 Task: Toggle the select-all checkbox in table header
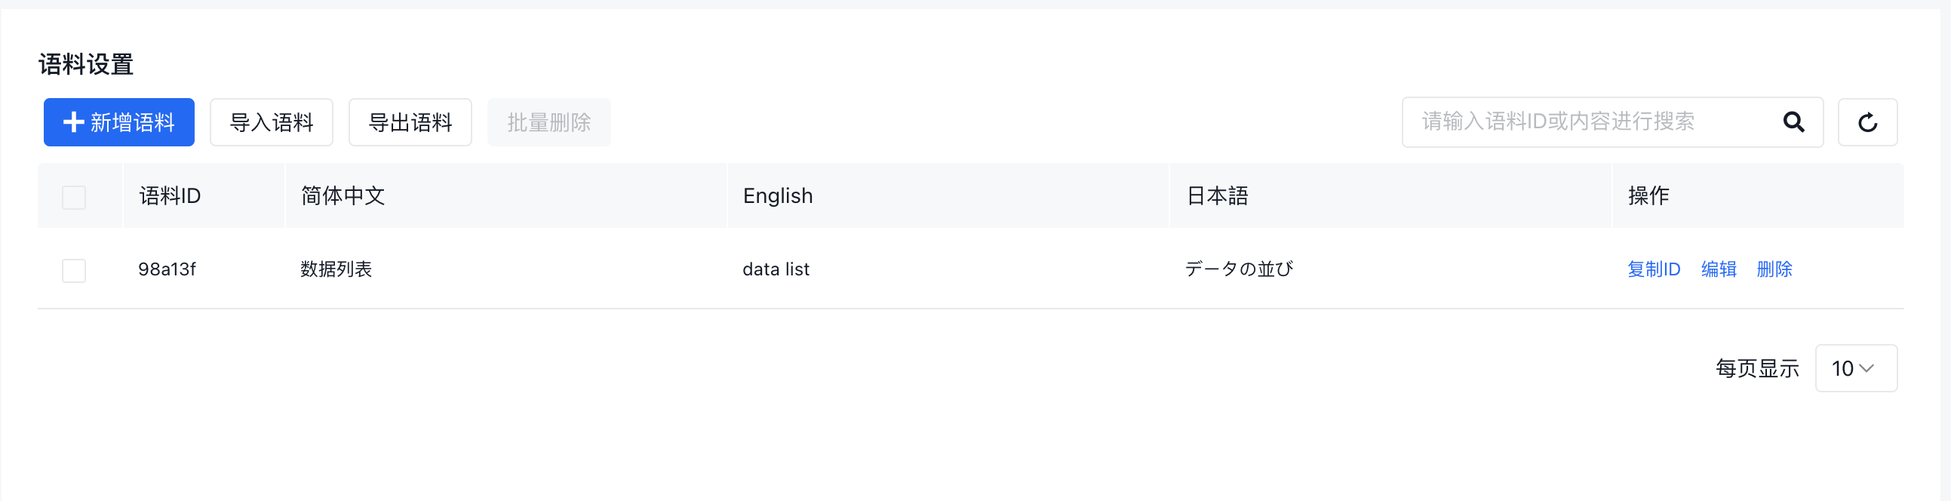[x=73, y=197]
